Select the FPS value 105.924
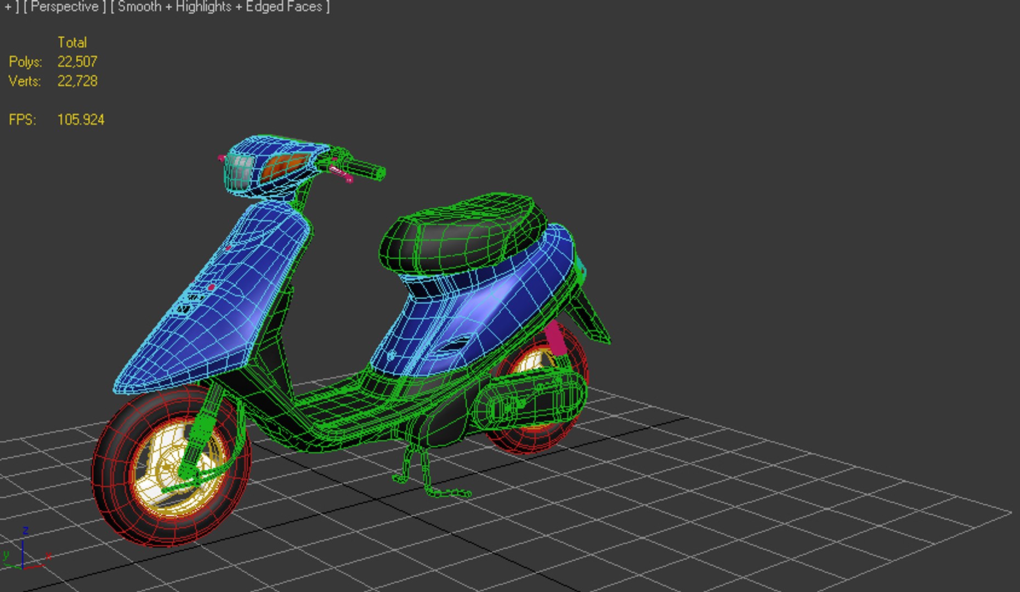 click(x=81, y=119)
